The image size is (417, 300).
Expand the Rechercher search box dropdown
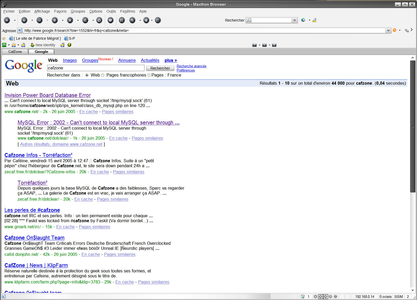click(x=294, y=20)
